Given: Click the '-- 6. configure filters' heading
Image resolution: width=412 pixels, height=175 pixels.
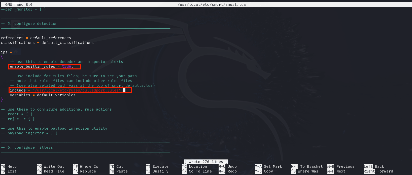Looking at the screenshot, I should 27,147.
